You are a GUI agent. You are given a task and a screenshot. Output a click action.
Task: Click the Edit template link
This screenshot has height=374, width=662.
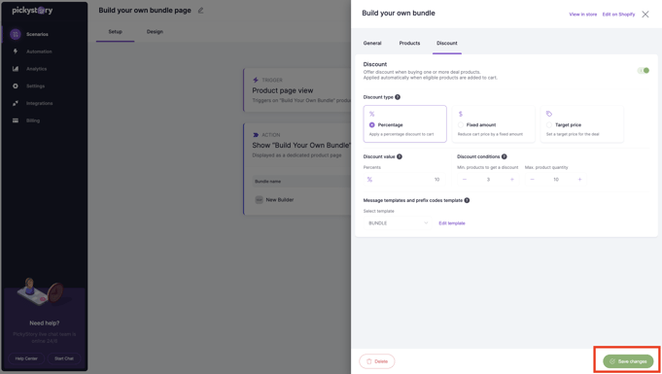[452, 223]
